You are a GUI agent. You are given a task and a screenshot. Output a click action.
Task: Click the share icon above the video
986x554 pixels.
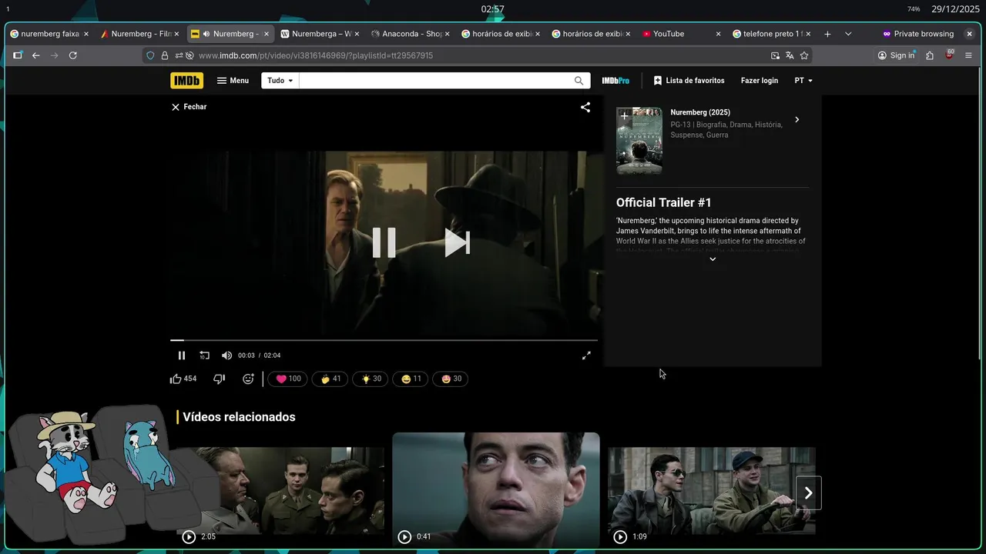point(585,107)
